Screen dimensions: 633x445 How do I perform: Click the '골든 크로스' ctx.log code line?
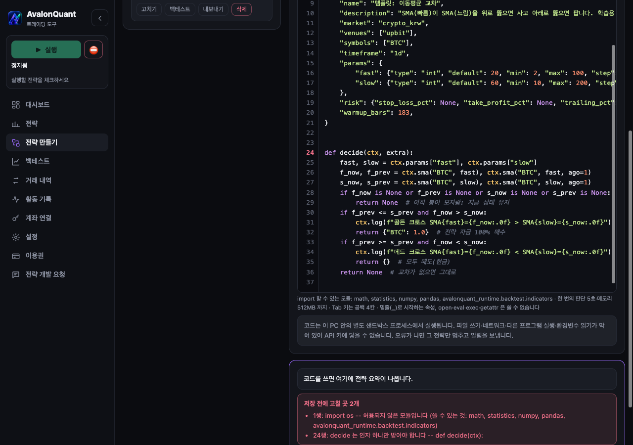484,222
